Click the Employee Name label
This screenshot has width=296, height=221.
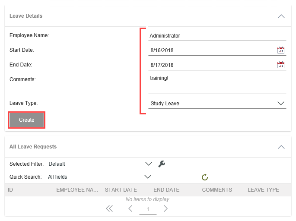point(29,35)
